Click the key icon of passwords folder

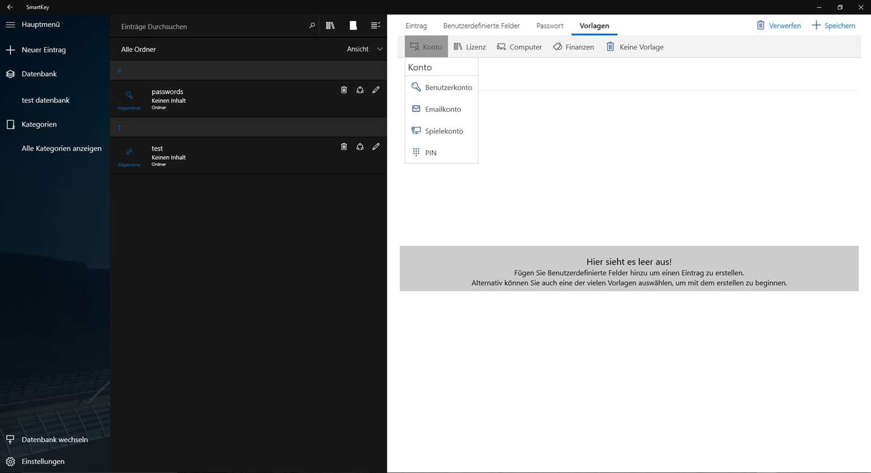(x=129, y=96)
